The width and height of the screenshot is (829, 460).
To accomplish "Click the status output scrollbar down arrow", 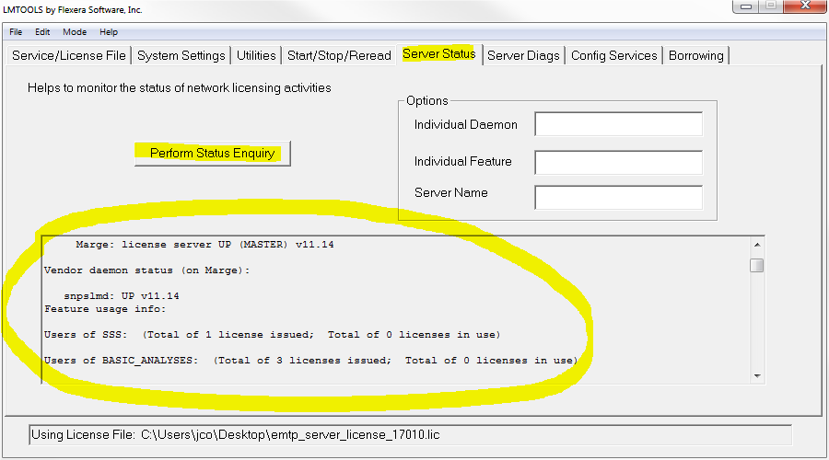I will pos(756,374).
